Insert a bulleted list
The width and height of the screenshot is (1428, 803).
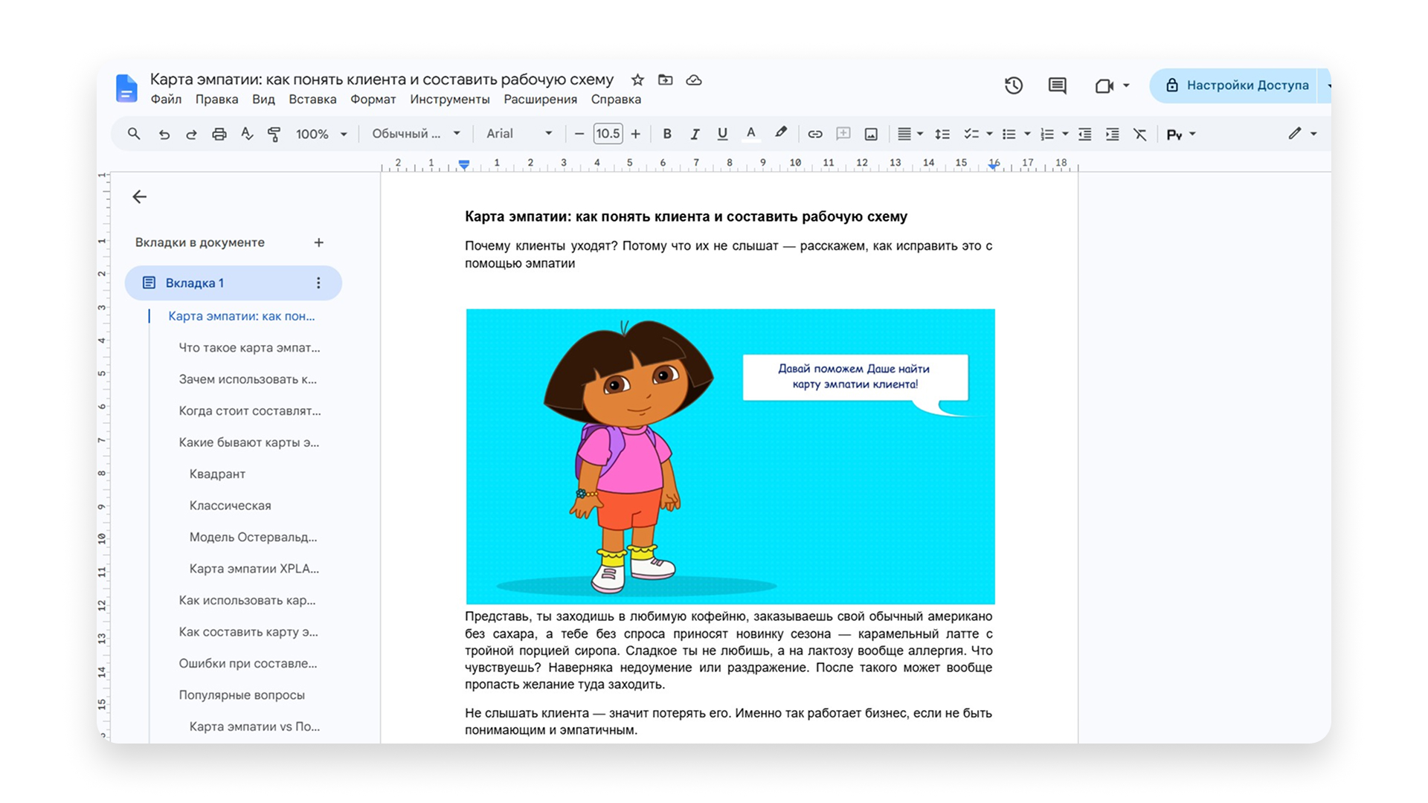1009,134
